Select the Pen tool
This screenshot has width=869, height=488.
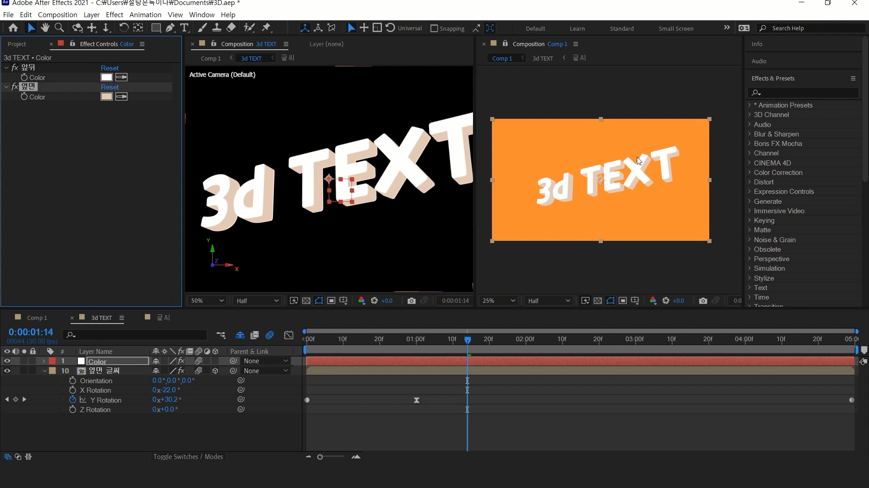click(170, 28)
